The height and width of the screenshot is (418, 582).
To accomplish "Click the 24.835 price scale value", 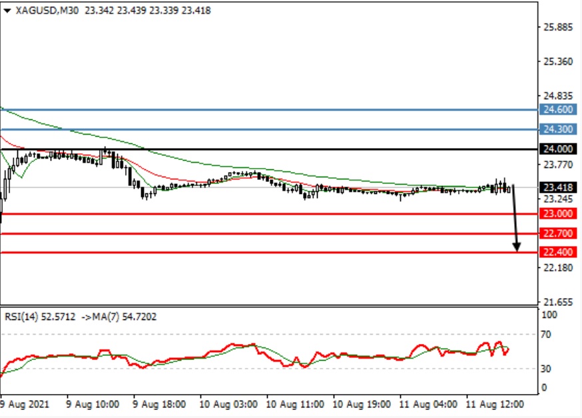I will (x=558, y=96).
